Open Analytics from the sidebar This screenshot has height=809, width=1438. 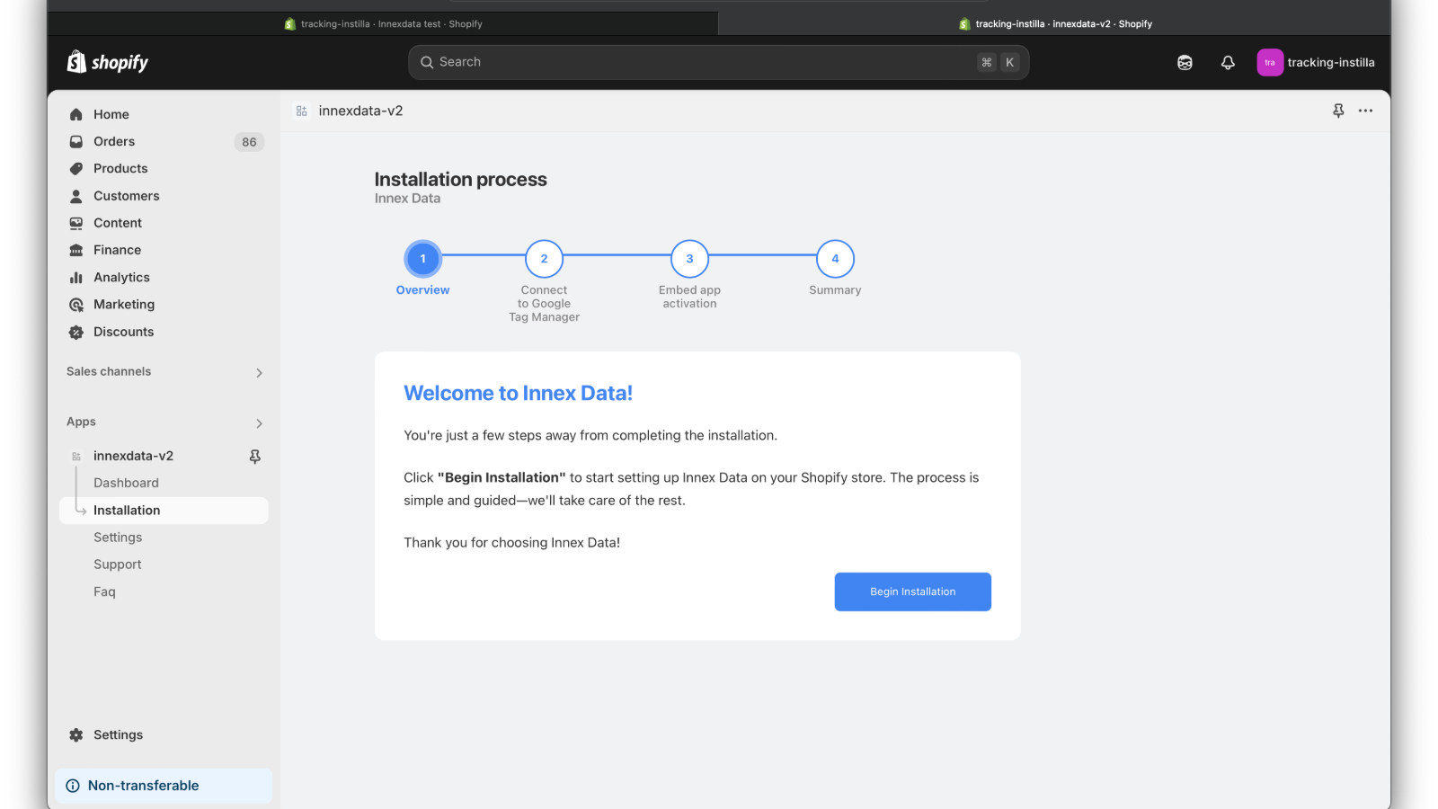(121, 278)
